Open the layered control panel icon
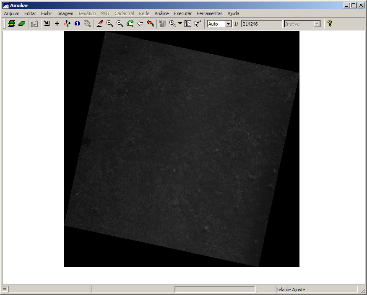 (12, 24)
